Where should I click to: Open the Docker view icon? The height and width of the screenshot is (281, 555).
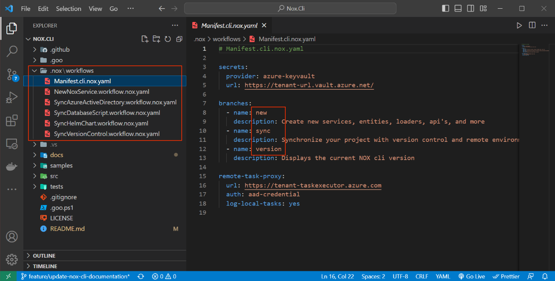point(12,167)
